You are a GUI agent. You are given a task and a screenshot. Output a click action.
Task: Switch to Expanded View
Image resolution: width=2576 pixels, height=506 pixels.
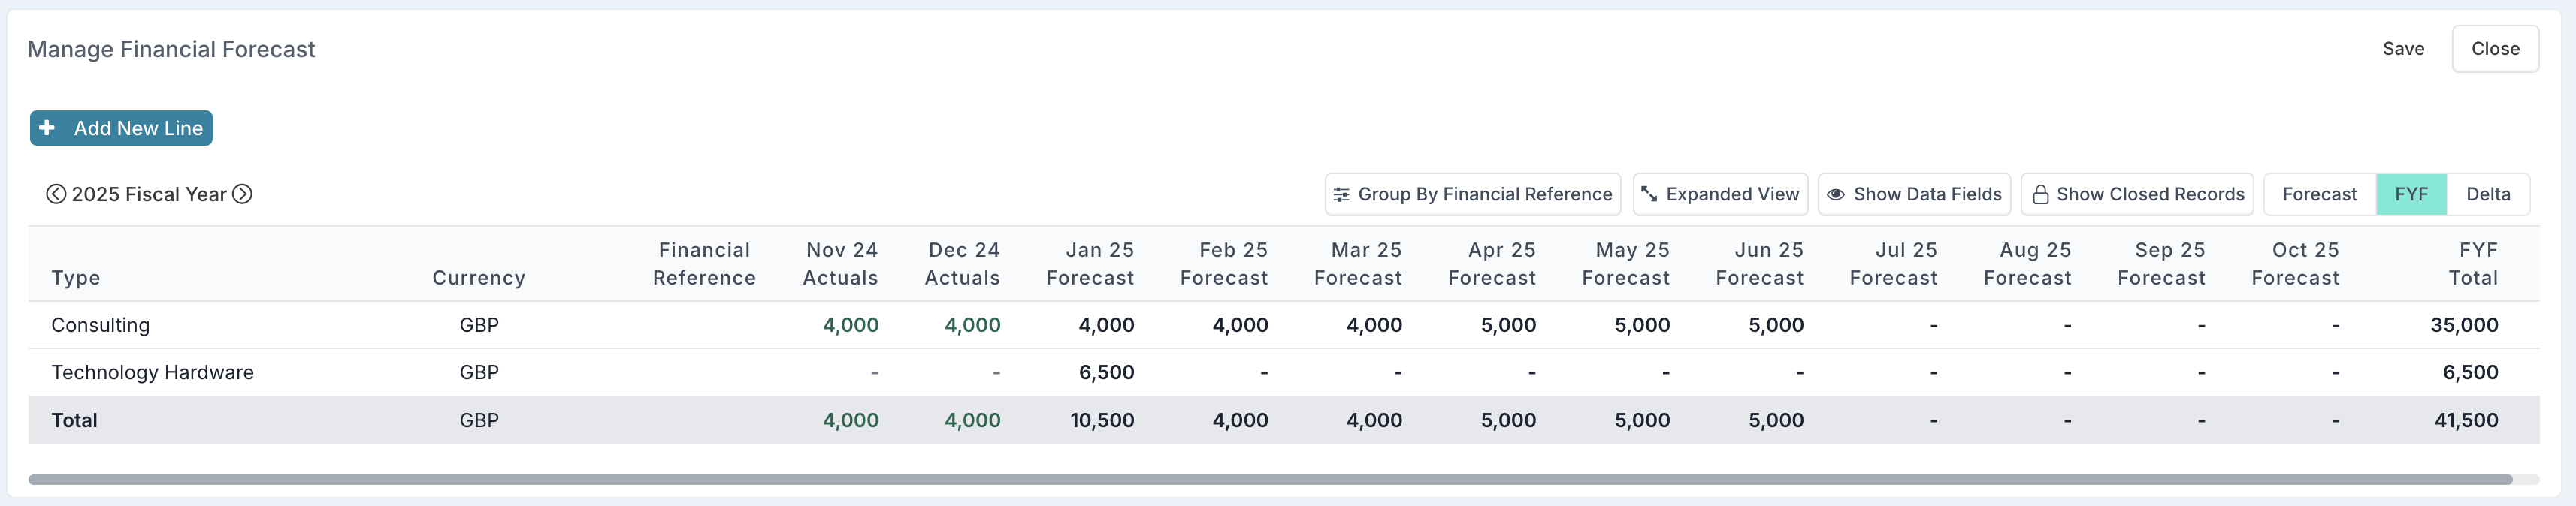(1720, 194)
